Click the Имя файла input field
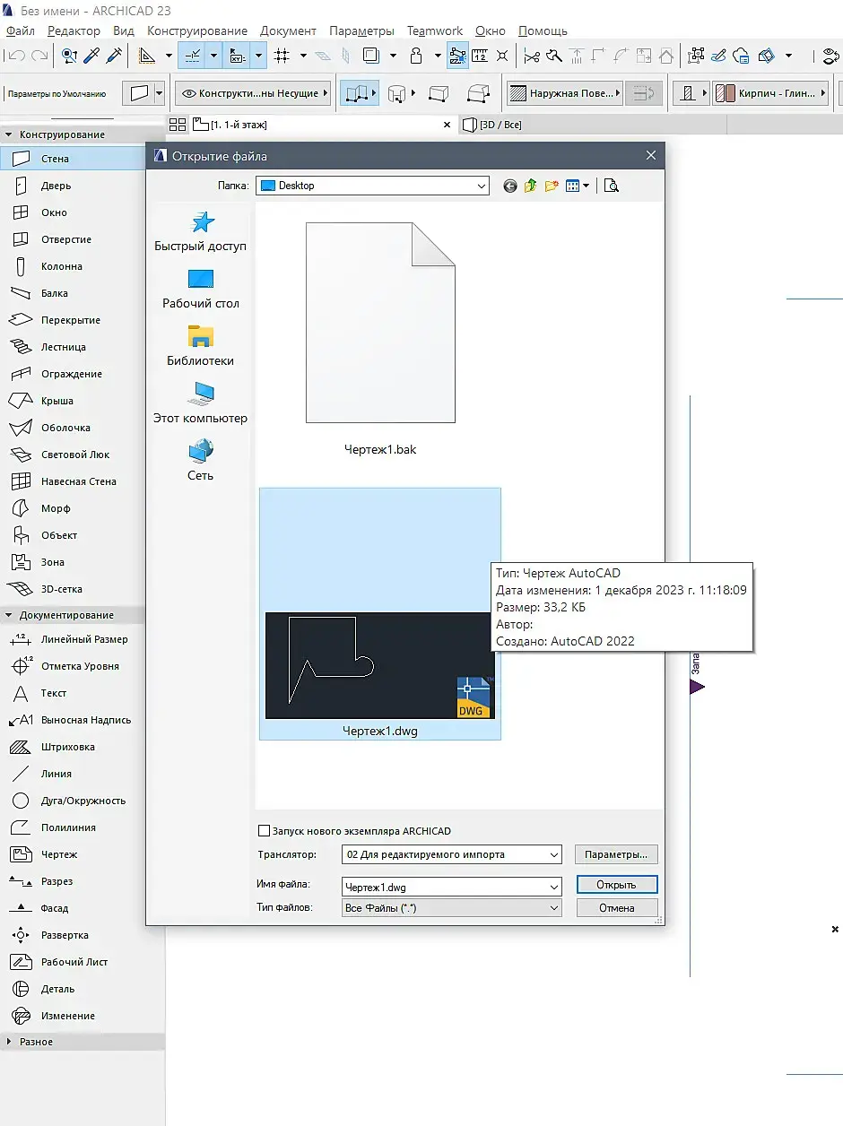 (452, 887)
